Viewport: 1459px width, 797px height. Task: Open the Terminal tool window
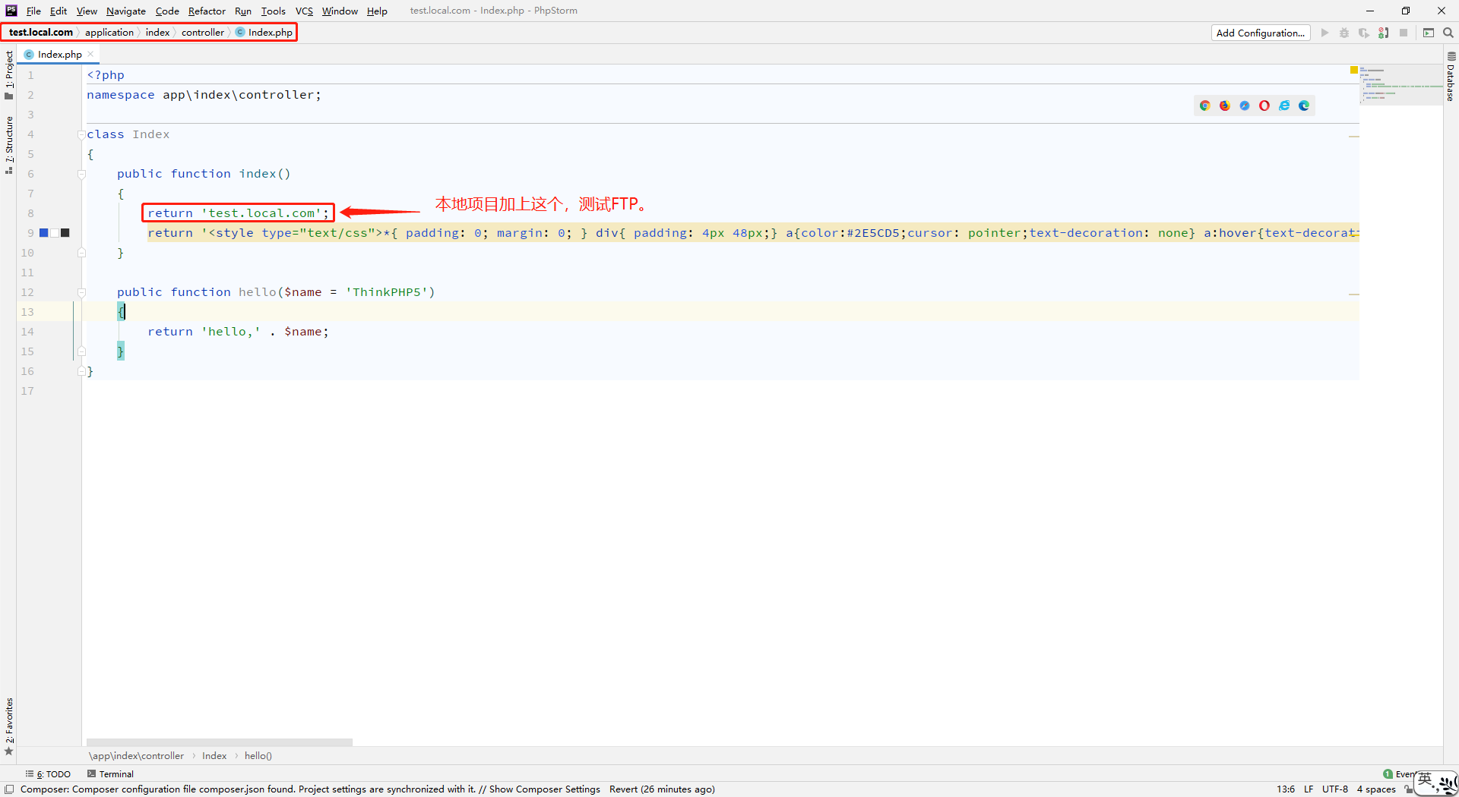coord(110,774)
